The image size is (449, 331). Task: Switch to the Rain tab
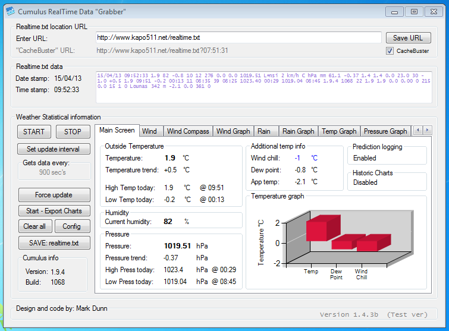pos(263,131)
